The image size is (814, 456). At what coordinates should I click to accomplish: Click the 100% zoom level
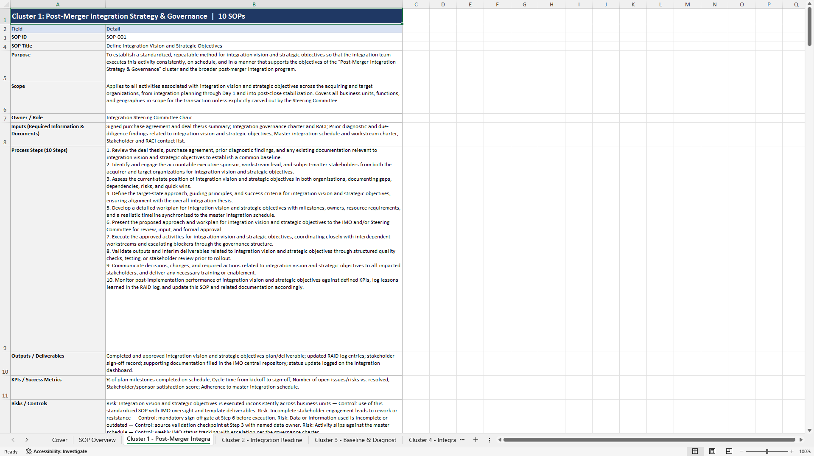[805, 451]
